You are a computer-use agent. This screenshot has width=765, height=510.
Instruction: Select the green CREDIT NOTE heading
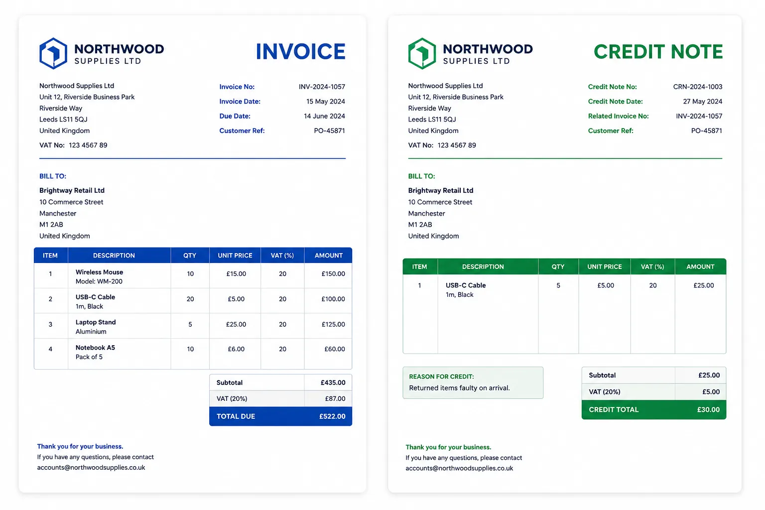click(x=658, y=52)
